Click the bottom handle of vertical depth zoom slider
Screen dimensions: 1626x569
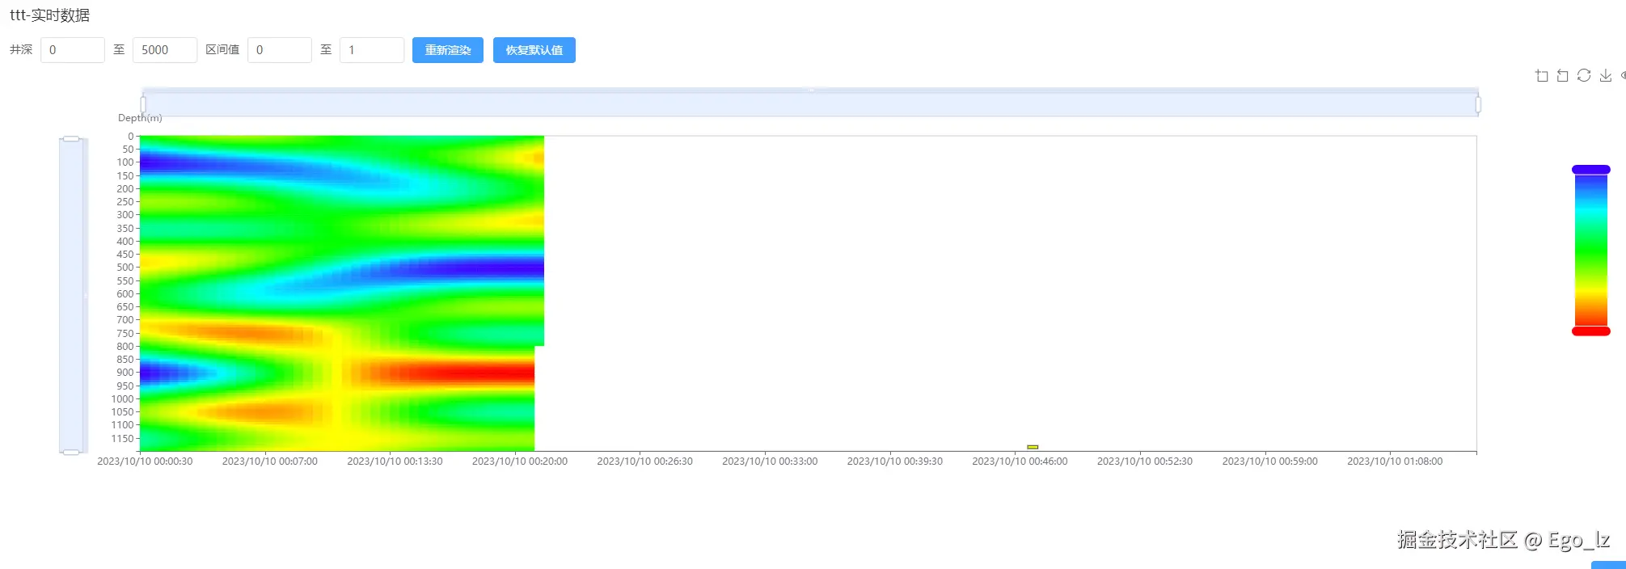71,452
